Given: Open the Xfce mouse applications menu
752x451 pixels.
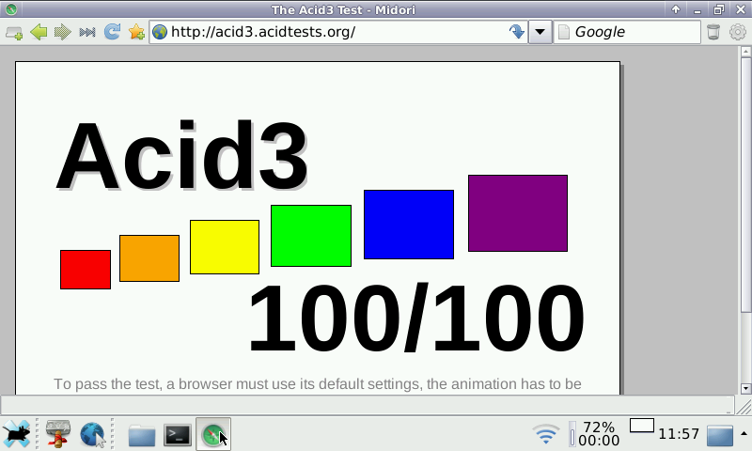Looking at the screenshot, I should pyautogui.click(x=16, y=434).
